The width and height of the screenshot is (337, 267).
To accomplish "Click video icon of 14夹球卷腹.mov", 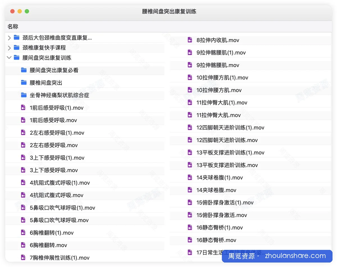I will pyautogui.click(x=190, y=190).
